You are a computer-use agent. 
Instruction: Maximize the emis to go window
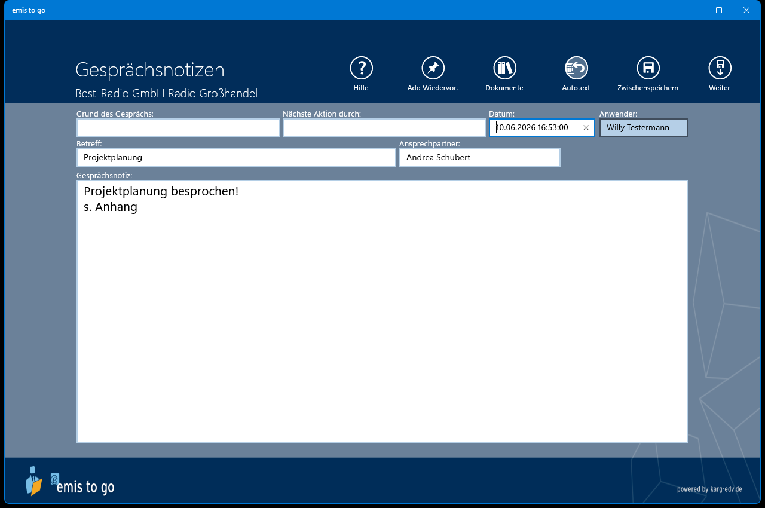(x=719, y=10)
